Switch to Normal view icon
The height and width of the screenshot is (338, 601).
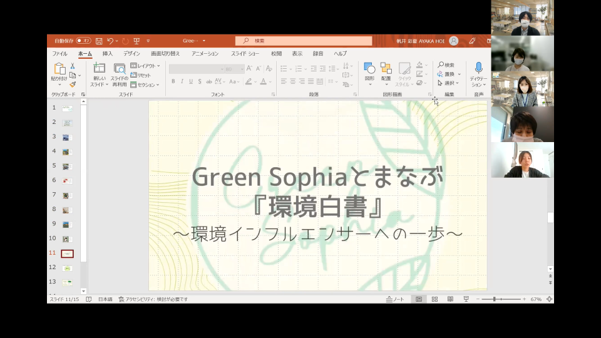point(419,299)
